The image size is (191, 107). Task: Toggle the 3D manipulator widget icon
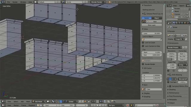click(58, 101)
